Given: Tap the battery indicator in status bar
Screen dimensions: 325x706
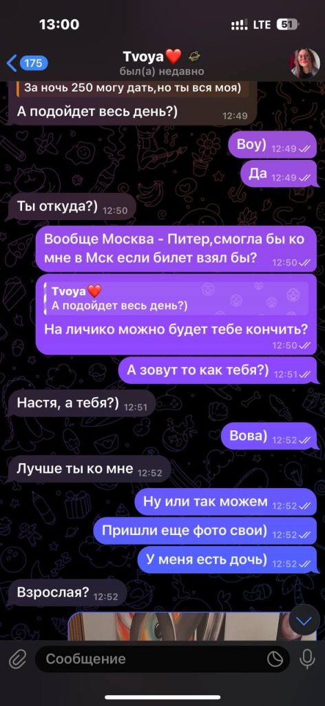Looking at the screenshot, I should click(x=287, y=24).
